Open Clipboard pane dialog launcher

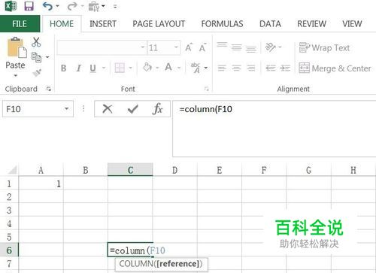pos(49,89)
